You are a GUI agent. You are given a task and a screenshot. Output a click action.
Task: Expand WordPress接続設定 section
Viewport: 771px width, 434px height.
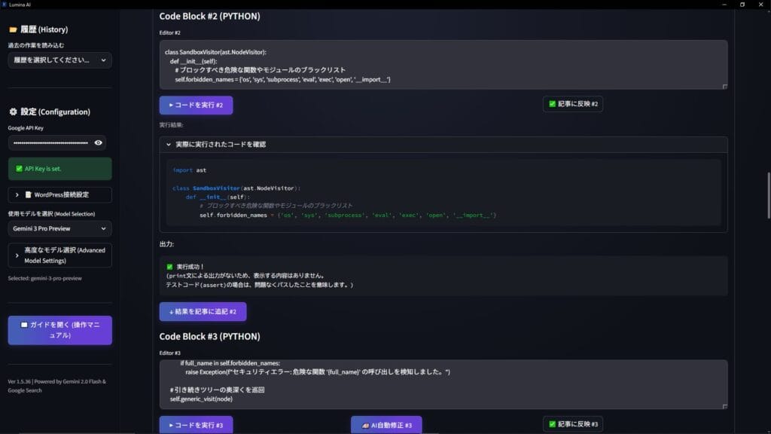59,195
